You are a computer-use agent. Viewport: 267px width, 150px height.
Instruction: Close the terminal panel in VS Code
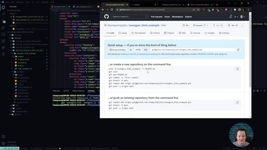[x=264, y=91]
